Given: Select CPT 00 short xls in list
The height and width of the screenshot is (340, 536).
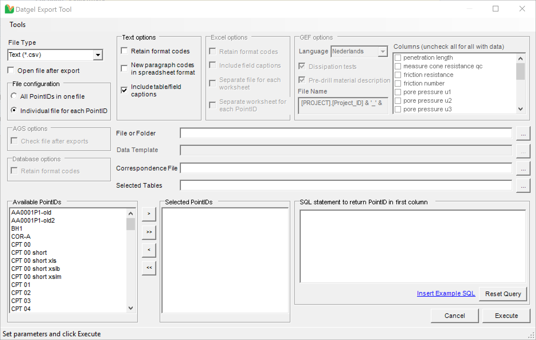Looking at the screenshot, I should click(x=34, y=261).
